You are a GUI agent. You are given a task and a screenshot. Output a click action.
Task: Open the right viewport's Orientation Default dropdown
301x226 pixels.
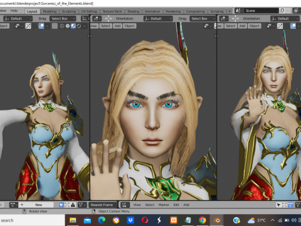pos(285,19)
